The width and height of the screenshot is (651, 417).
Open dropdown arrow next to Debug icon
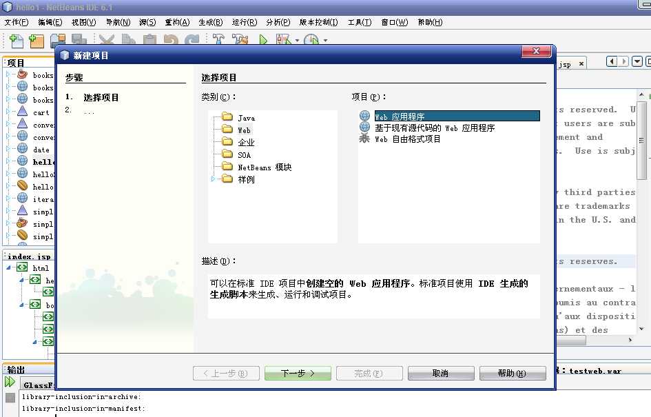(298, 41)
